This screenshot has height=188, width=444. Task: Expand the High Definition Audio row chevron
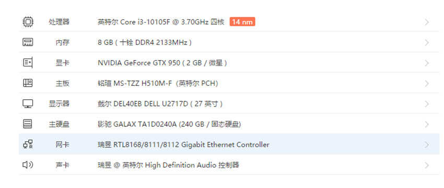[427, 165]
